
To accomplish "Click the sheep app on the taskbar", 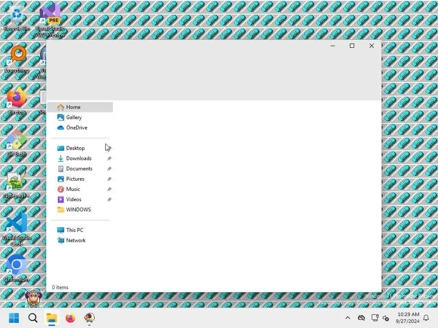I will pyautogui.click(x=89, y=318).
